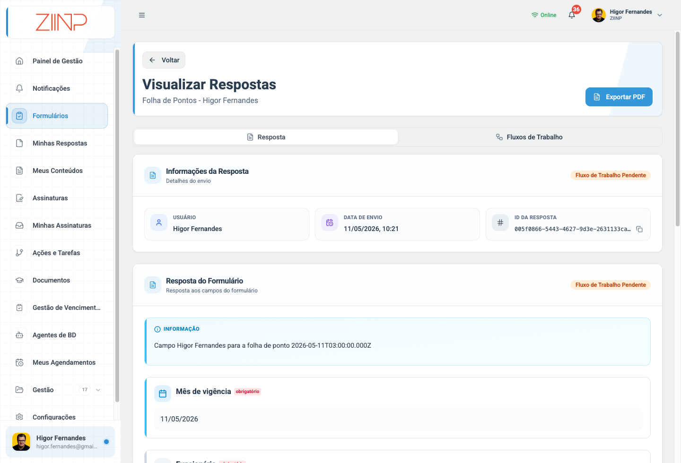The width and height of the screenshot is (681, 463).
Task: Click the Fluxo de Trabalho Pendente badge in Resposta do Formulário
Action: [x=611, y=285]
